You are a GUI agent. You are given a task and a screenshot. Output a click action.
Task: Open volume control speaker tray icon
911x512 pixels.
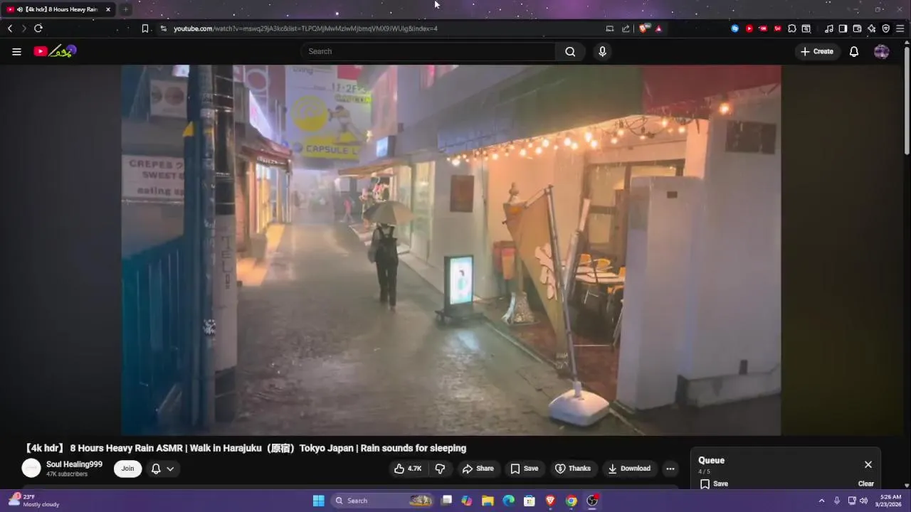[x=863, y=501]
